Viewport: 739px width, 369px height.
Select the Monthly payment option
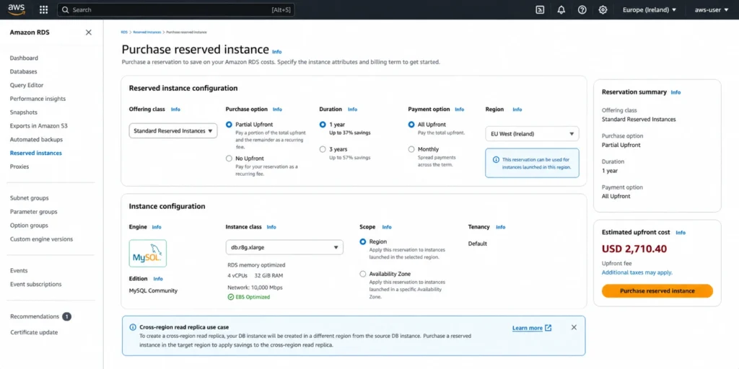click(x=411, y=149)
